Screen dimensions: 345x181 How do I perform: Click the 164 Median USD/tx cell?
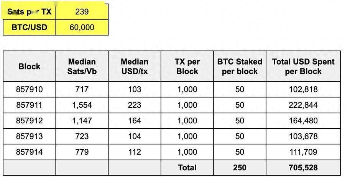[135, 121]
